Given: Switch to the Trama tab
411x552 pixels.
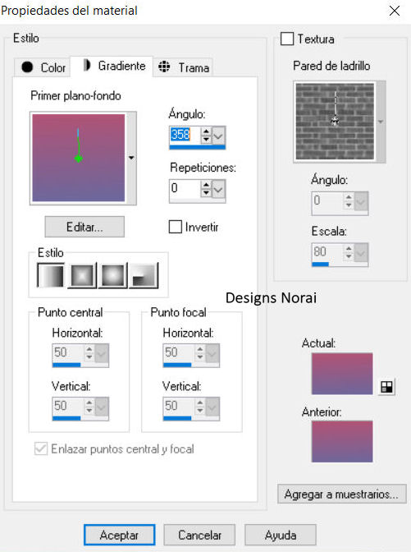Looking at the screenshot, I should tap(183, 67).
